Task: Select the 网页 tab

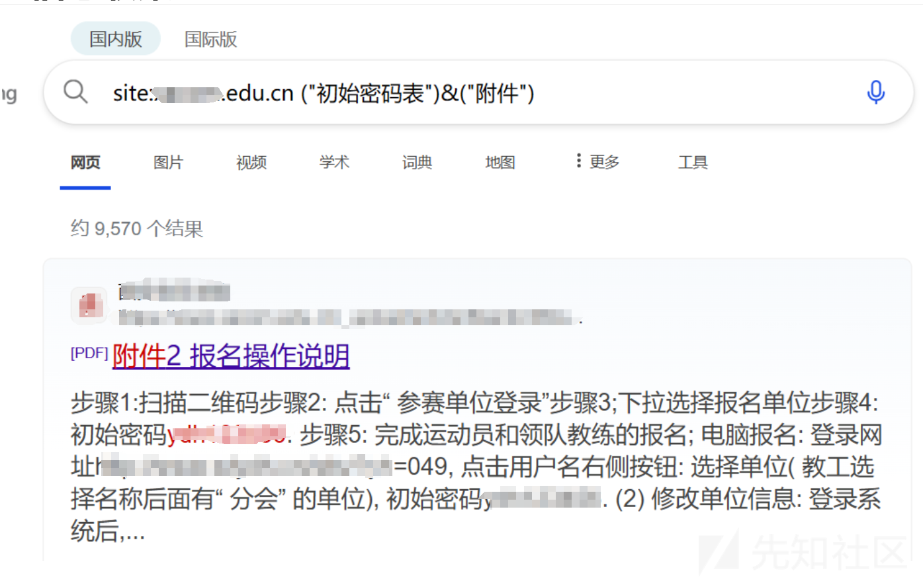Action: click(x=85, y=163)
